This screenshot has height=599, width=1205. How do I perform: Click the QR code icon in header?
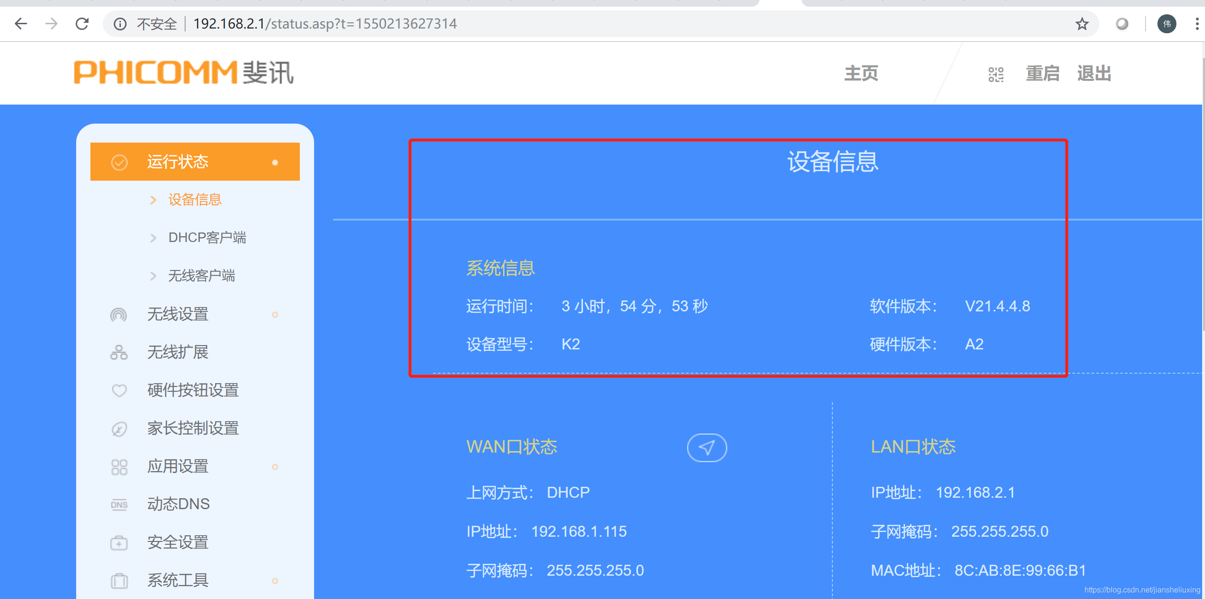pos(996,74)
